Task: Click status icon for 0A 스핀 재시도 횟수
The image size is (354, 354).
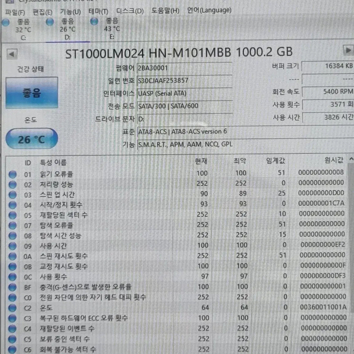Action: (x=13, y=257)
